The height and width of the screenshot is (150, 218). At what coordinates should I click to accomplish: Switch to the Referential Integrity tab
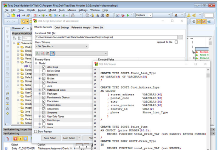tap(81, 28)
